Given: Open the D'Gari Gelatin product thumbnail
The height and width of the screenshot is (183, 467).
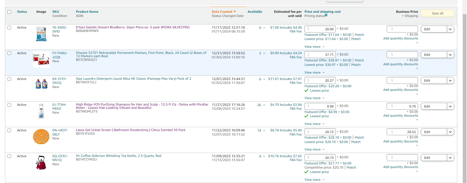Looking at the screenshot, I should pyautogui.click(x=41, y=34).
